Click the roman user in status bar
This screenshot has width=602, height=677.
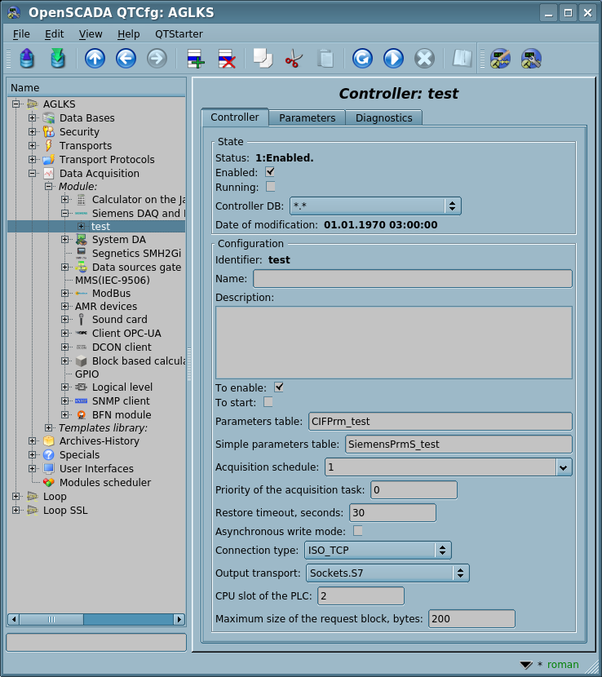coord(563,665)
